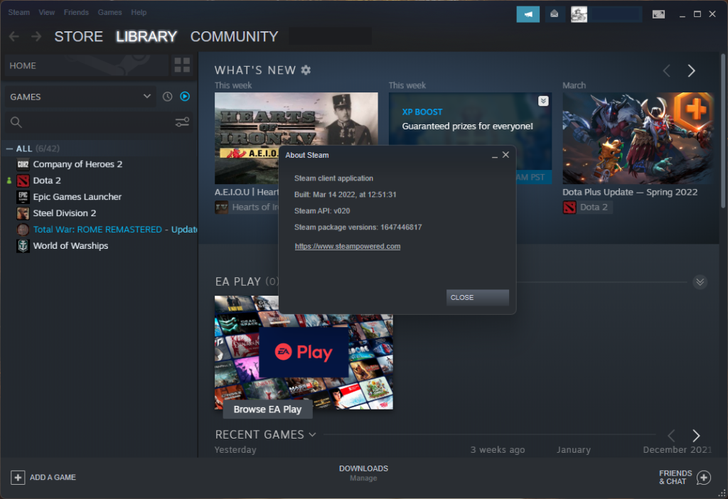Viewport: 728px width, 499px height.
Task: Go to library HOME
Action: [86, 65]
